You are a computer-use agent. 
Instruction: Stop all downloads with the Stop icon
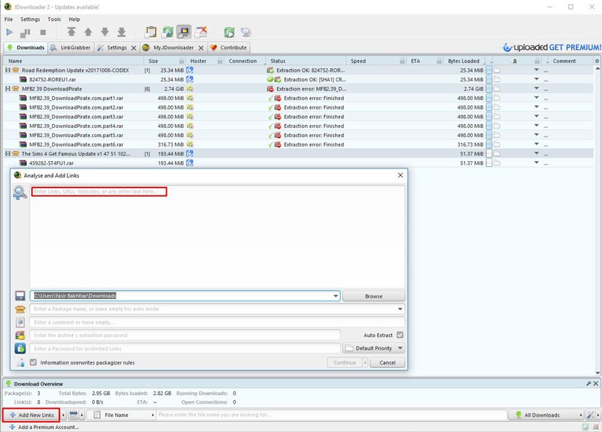(43, 32)
